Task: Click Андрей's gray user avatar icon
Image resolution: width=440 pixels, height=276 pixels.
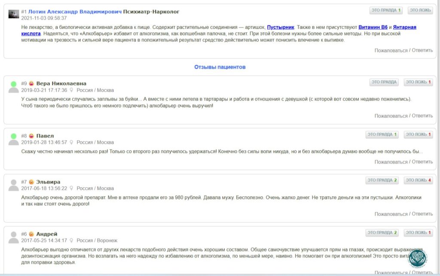Action: tap(13, 237)
